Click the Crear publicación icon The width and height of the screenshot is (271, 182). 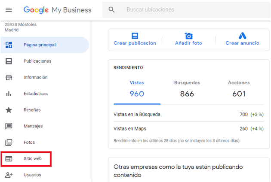[x=135, y=36]
